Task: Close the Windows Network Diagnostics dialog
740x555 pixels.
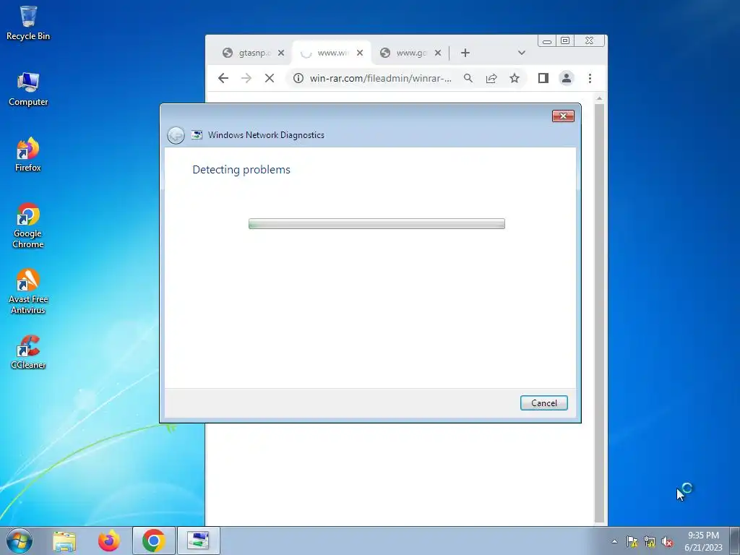Action: (x=563, y=116)
